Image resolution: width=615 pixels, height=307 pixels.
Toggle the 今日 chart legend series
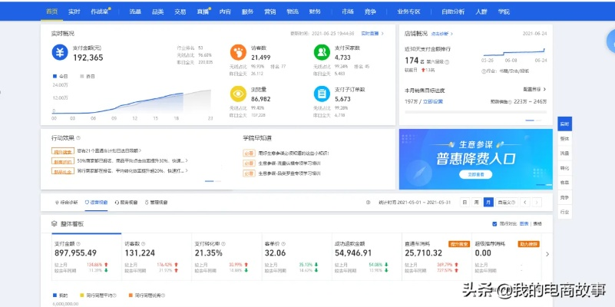(x=60, y=76)
